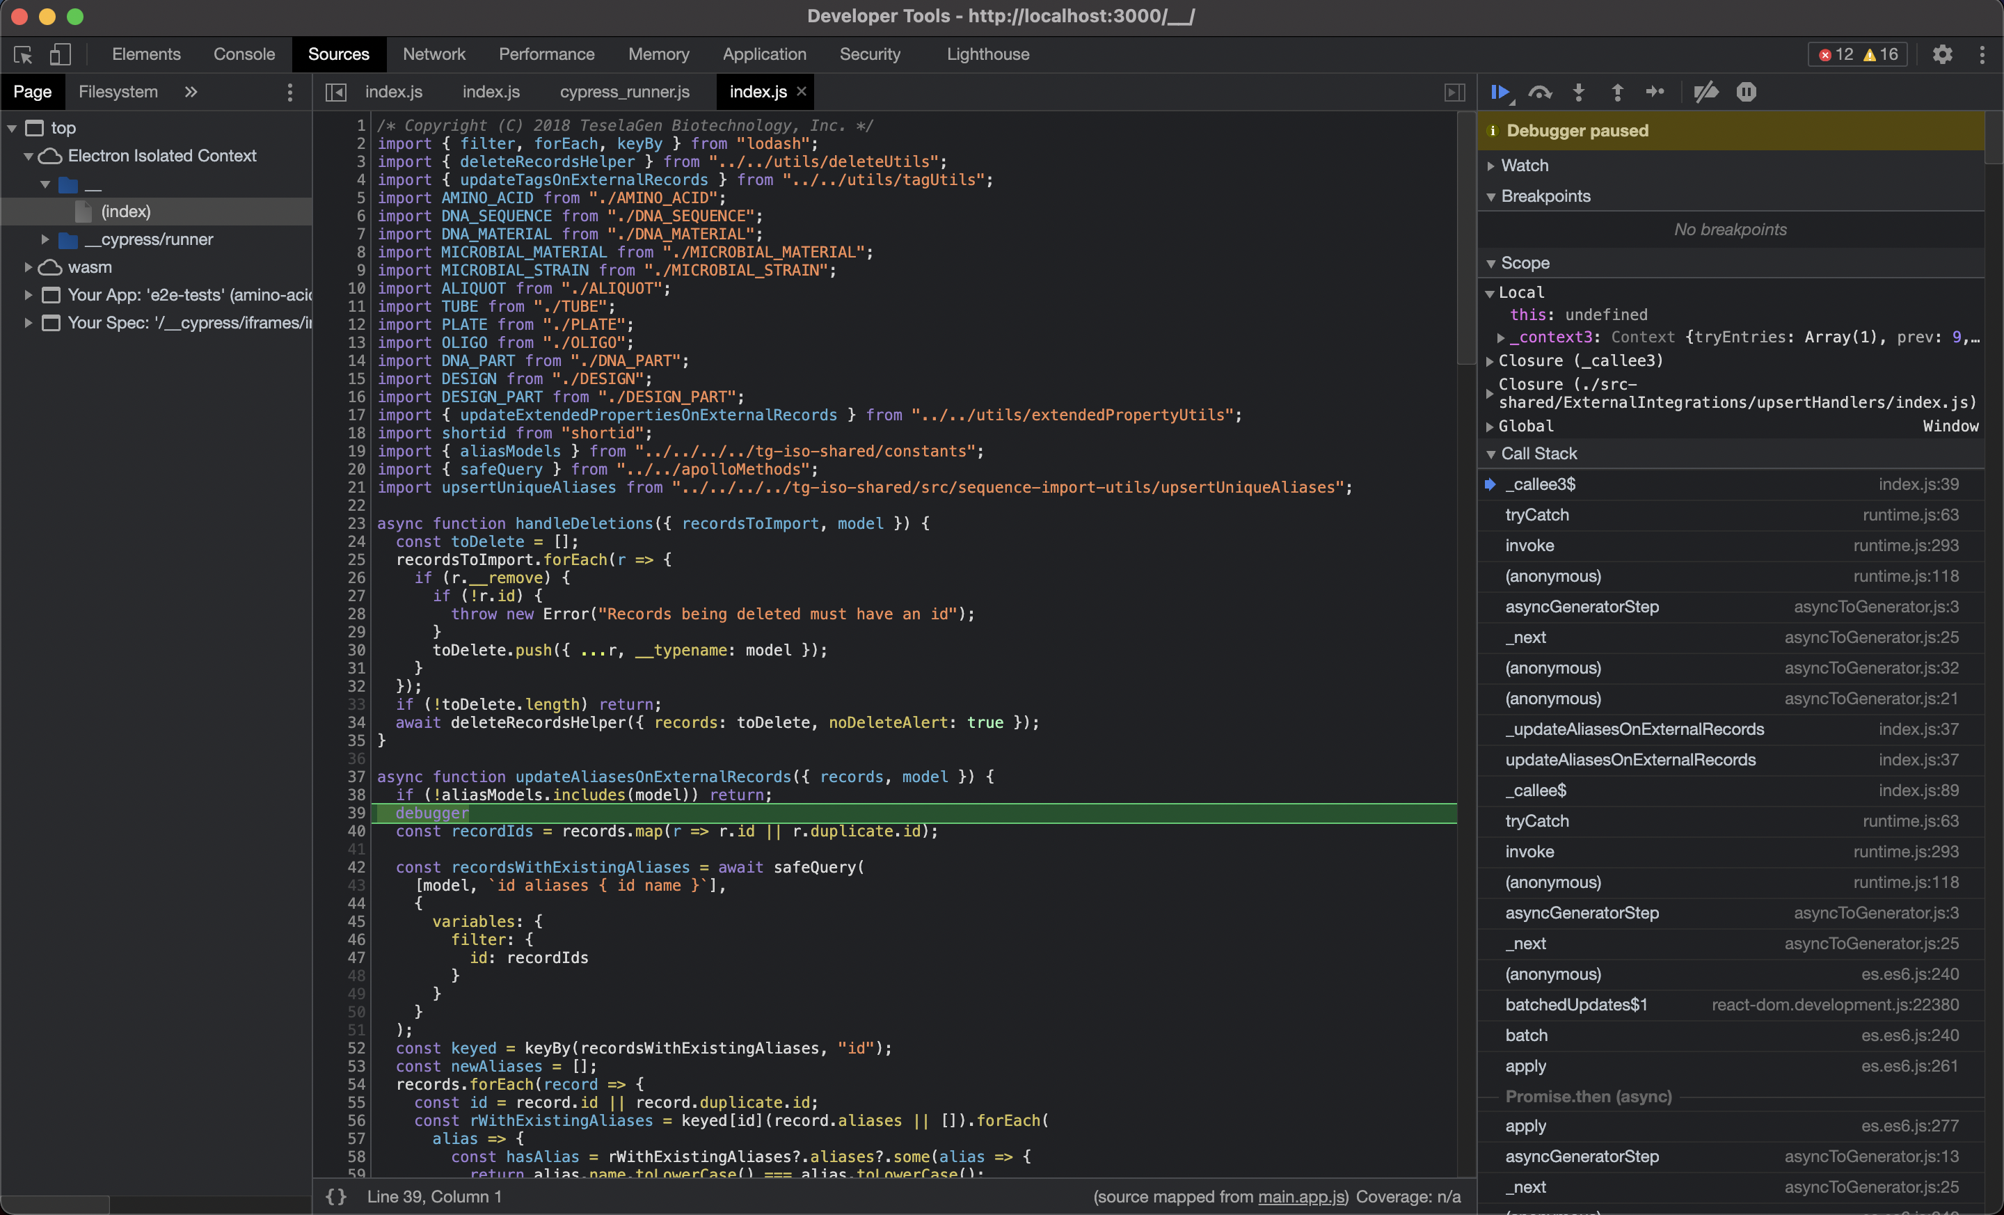
Task: Step out of current function
Action: [1617, 92]
